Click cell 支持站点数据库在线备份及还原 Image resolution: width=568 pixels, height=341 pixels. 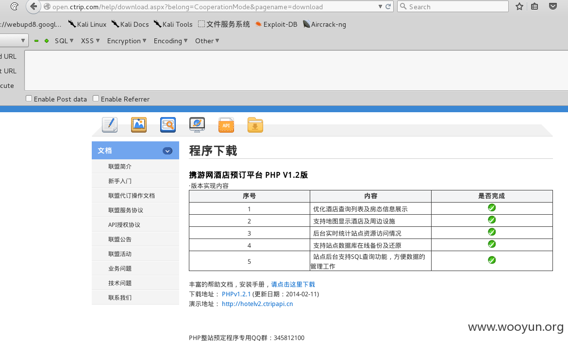[x=370, y=245]
